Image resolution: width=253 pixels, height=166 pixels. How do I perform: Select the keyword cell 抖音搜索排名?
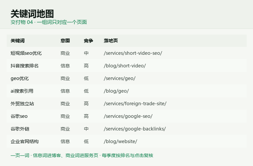(x=25, y=66)
